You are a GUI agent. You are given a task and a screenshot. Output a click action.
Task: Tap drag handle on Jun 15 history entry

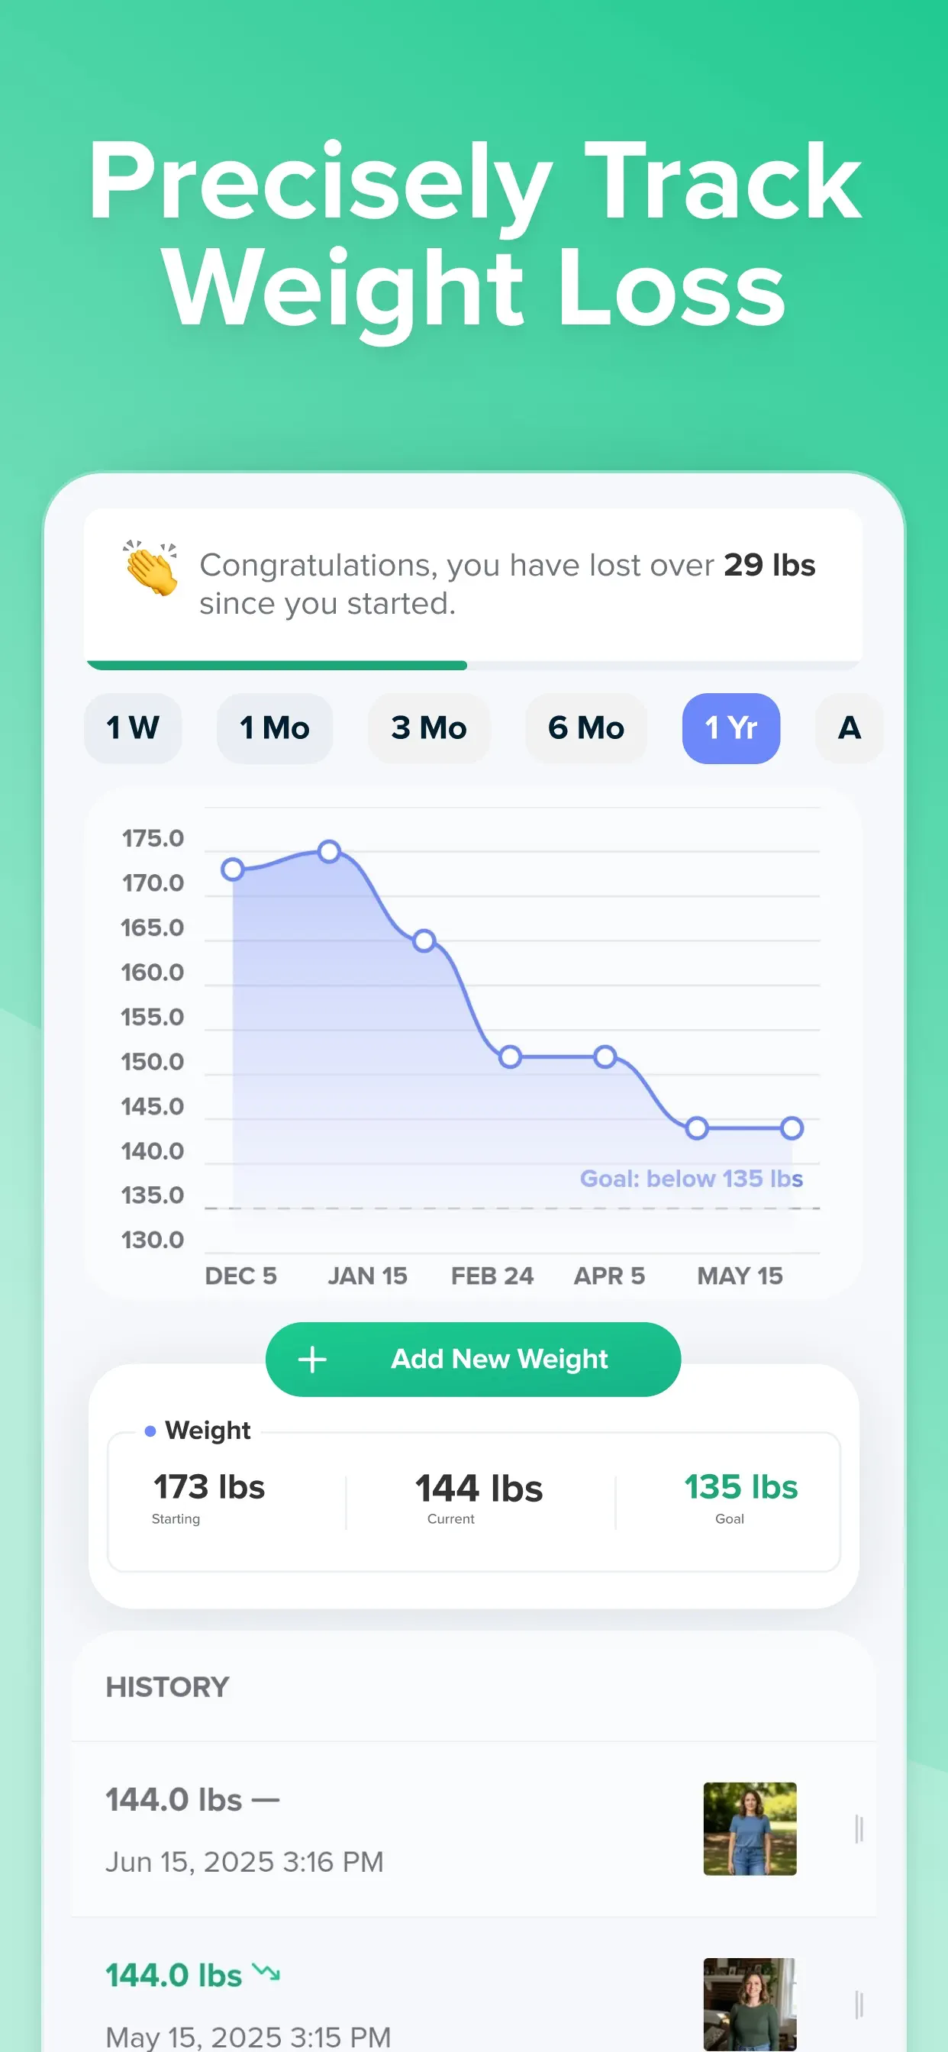click(859, 1829)
